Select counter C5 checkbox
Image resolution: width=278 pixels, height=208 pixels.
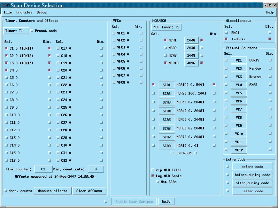tap(7, 77)
